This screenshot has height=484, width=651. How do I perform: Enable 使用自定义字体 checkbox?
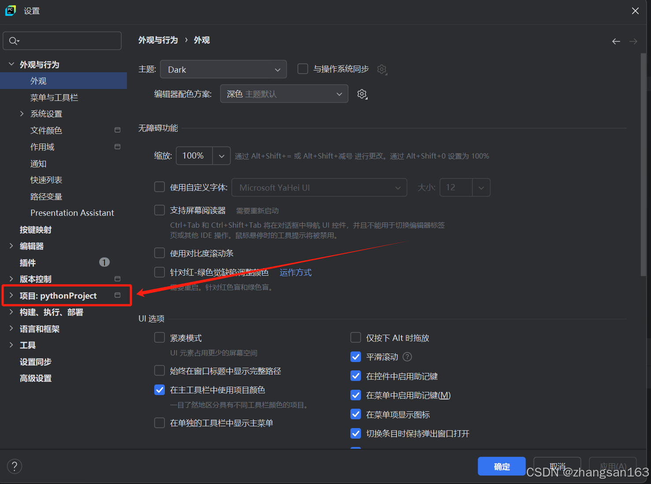(160, 187)
